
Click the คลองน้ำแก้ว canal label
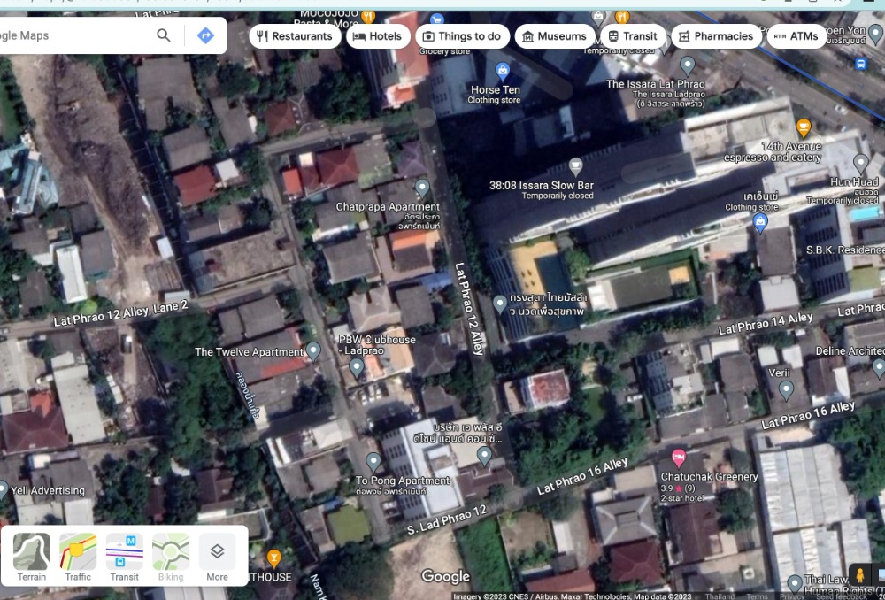tap(249, 395)
